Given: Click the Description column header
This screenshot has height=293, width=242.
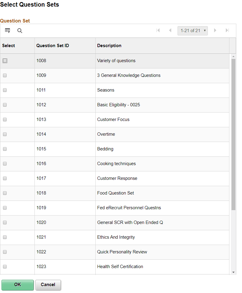Looking at the screenshot, I should [x=109, y=45].
